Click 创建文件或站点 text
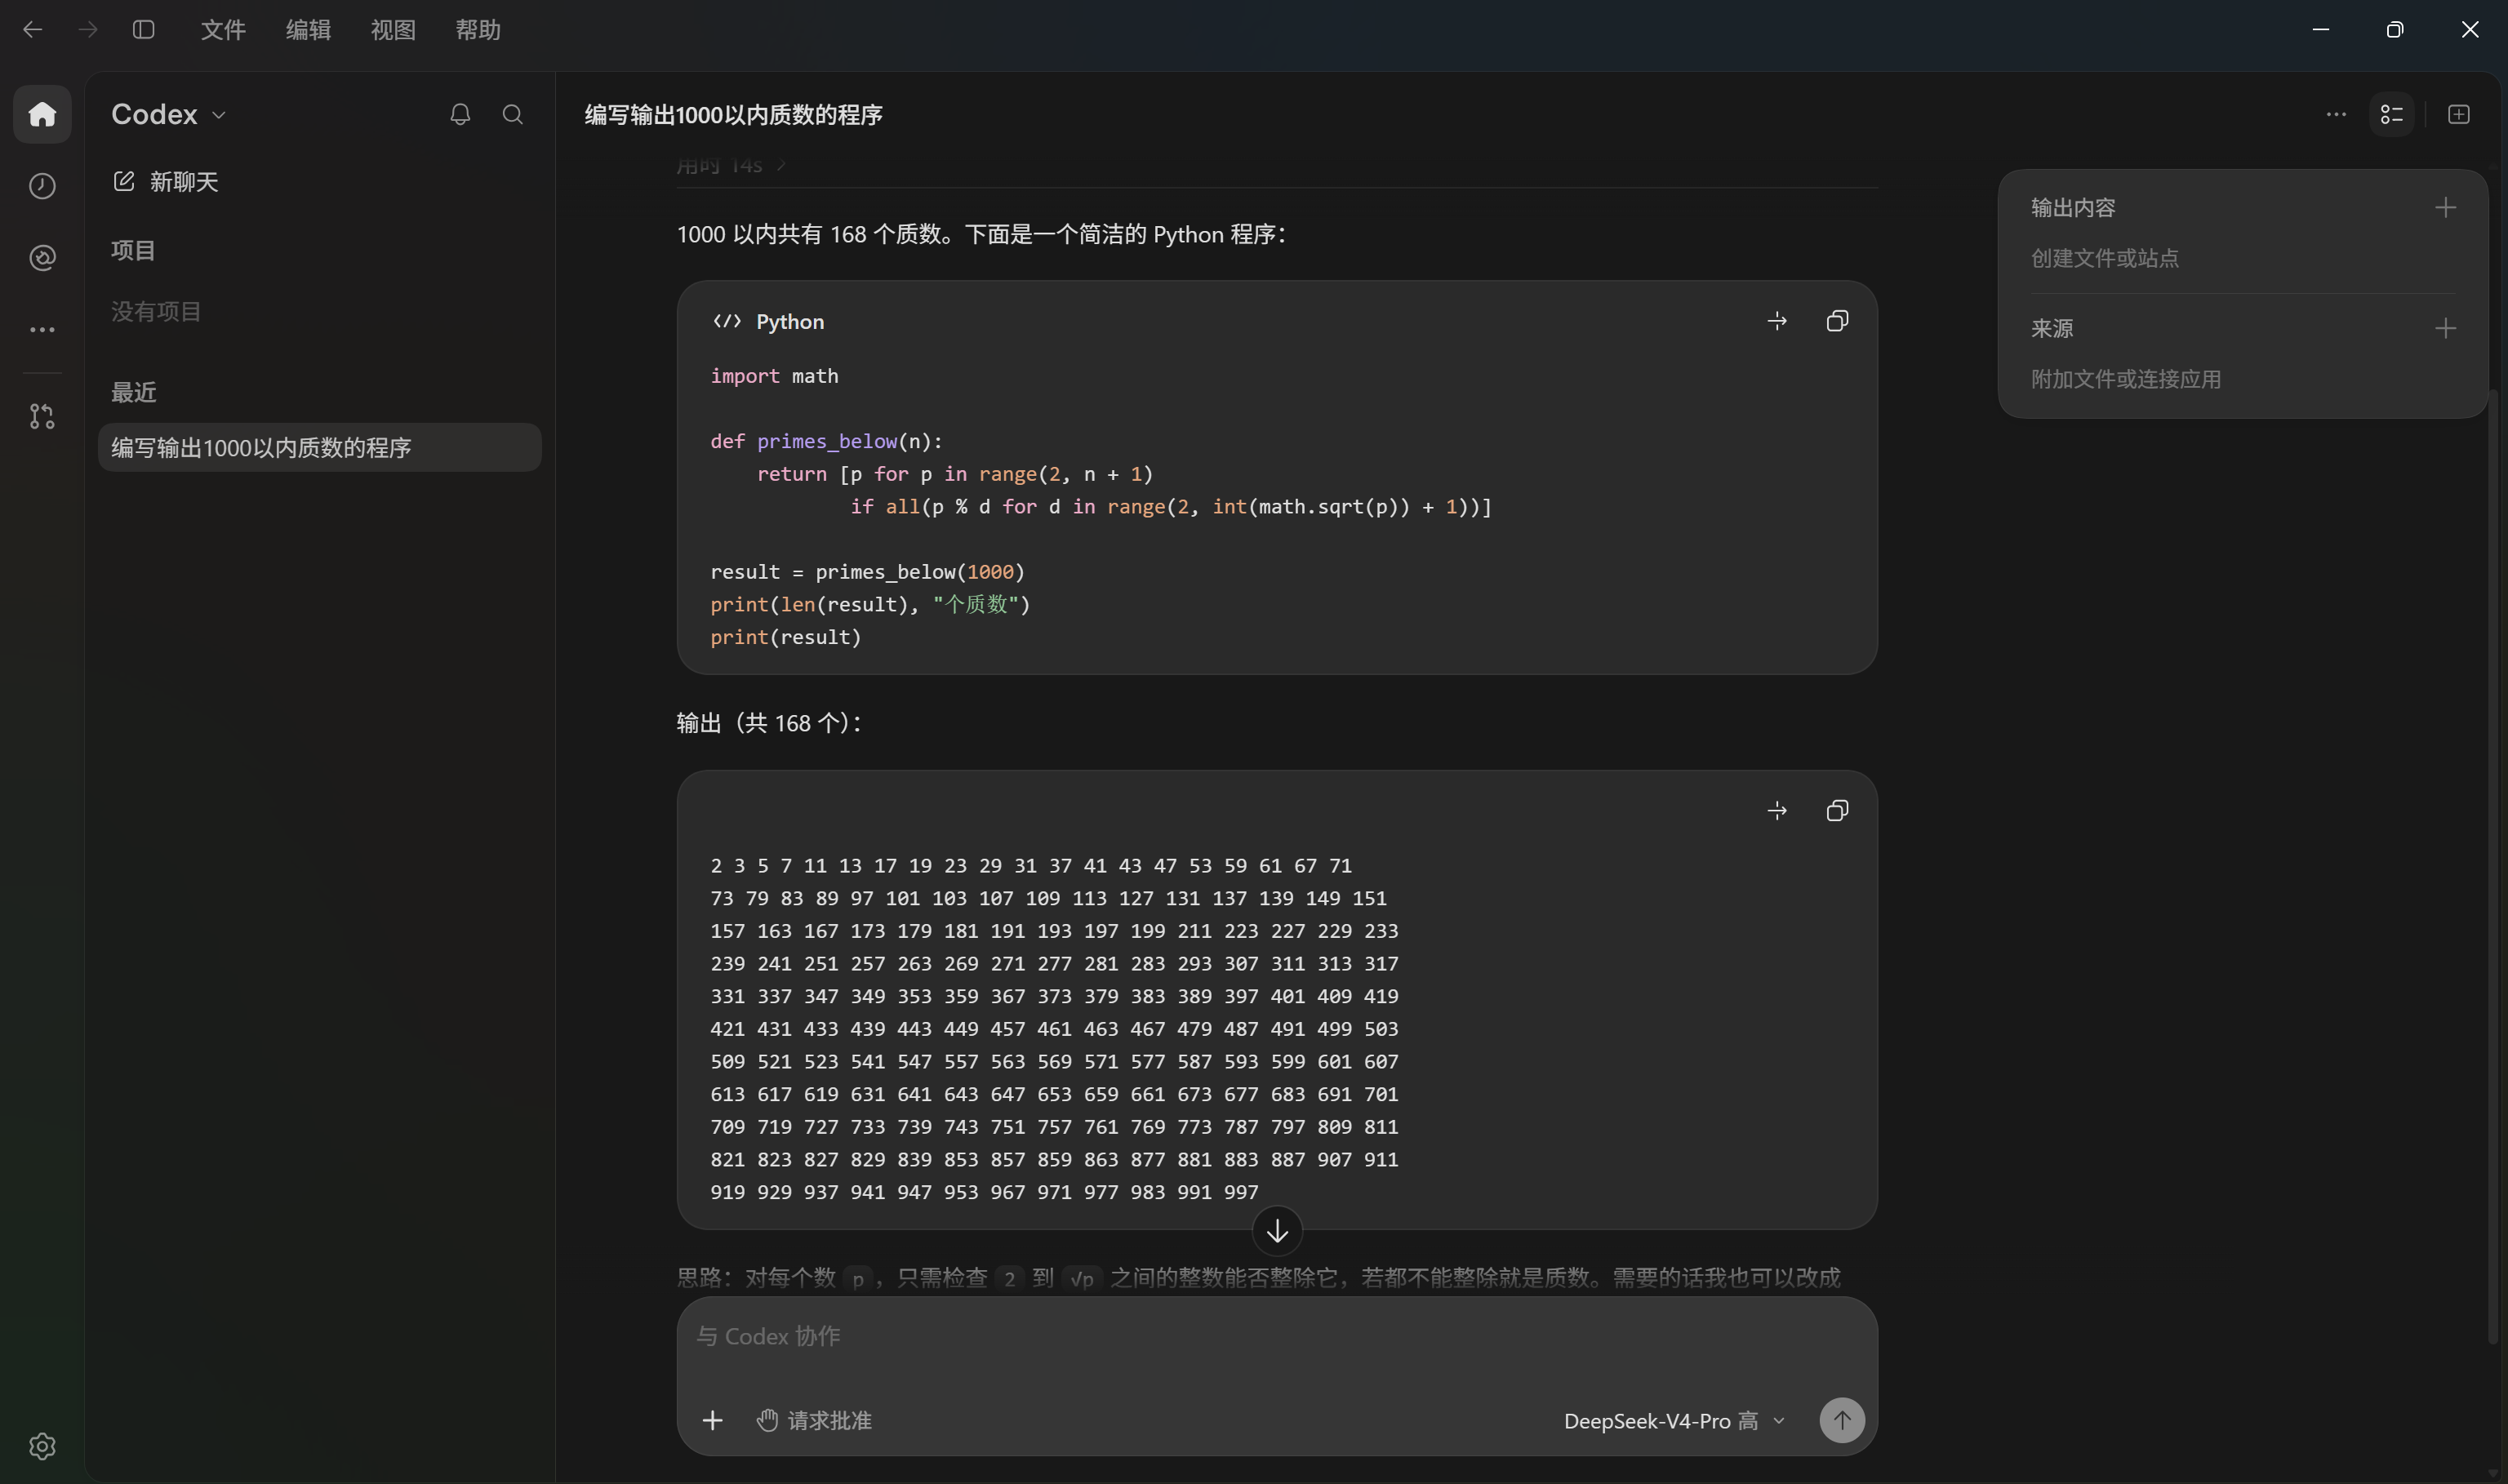Screen dimensions: 2508x1484 pyautogui.click(x=2105, y=258)
